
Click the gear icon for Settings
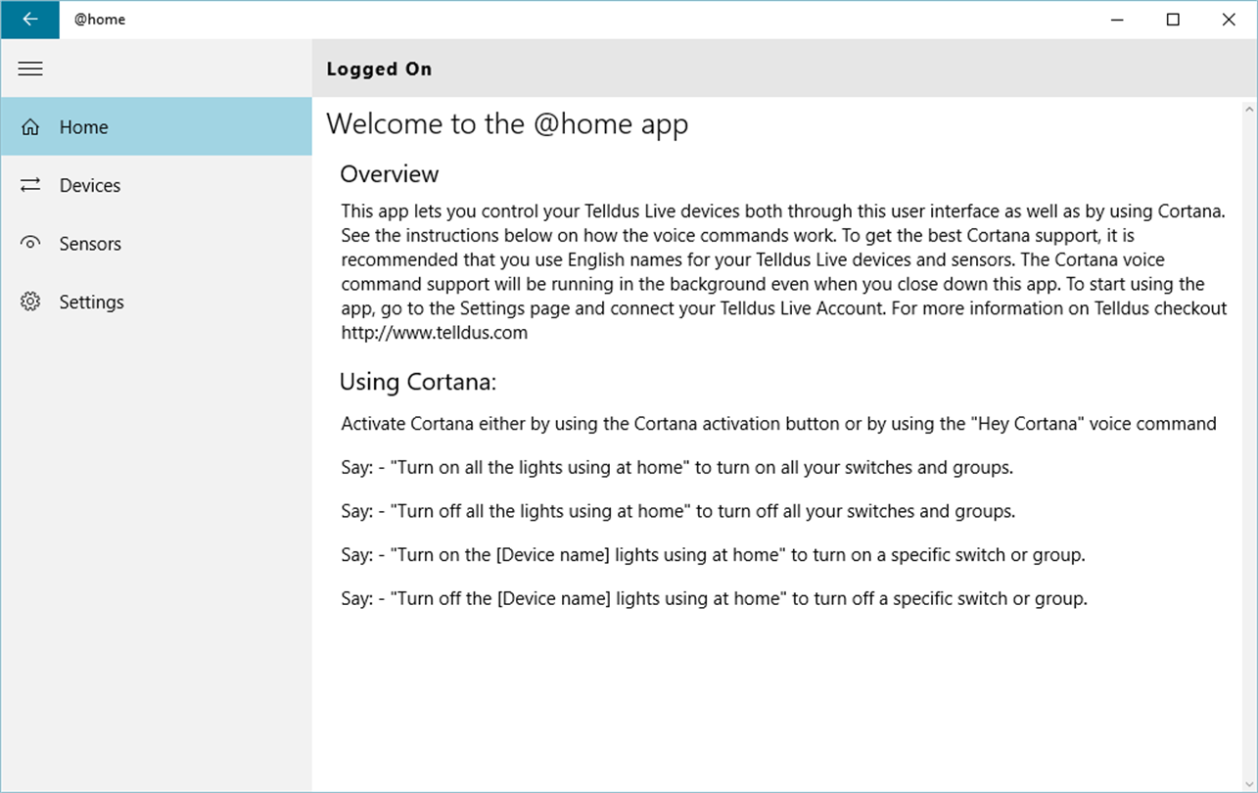point(30,302)
